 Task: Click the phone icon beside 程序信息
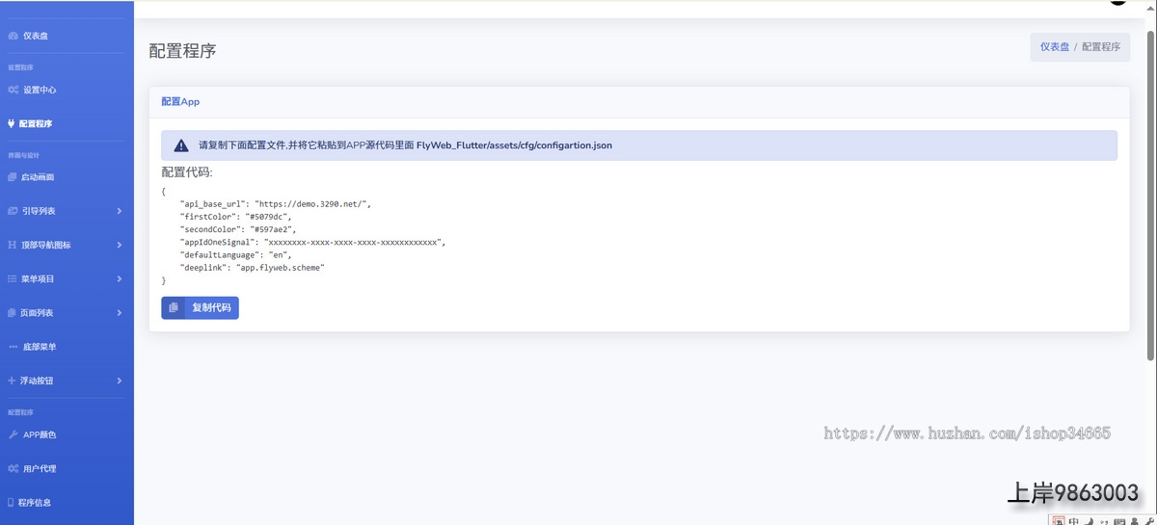coord(11,502)
